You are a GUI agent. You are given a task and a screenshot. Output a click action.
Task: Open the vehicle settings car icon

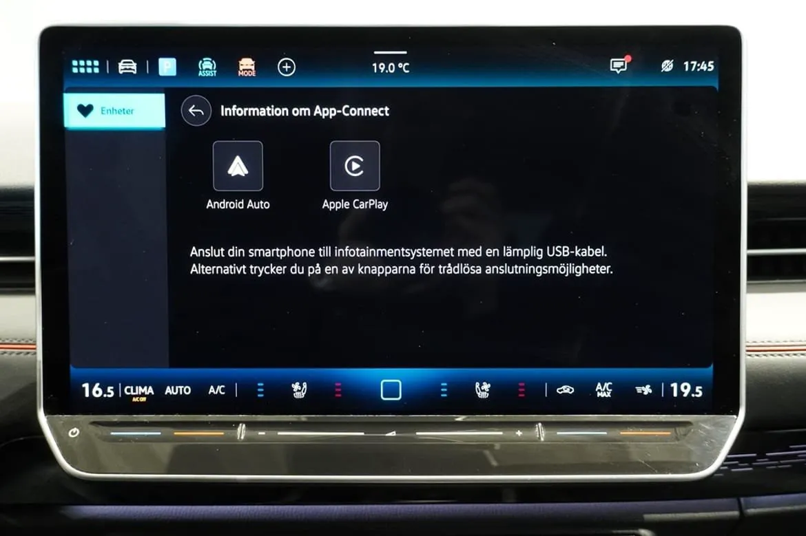point(127,67)
